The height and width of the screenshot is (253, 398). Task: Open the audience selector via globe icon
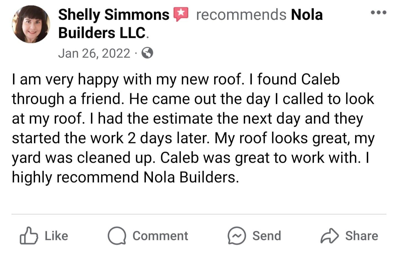click(148, 53)
